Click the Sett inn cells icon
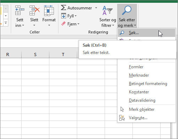This screenshot has width=178, height=139. pos(20,10)
